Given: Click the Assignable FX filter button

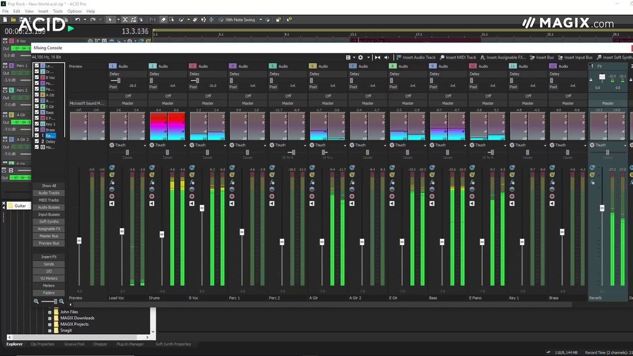Looking at the screenshot, I should (49, 229).
